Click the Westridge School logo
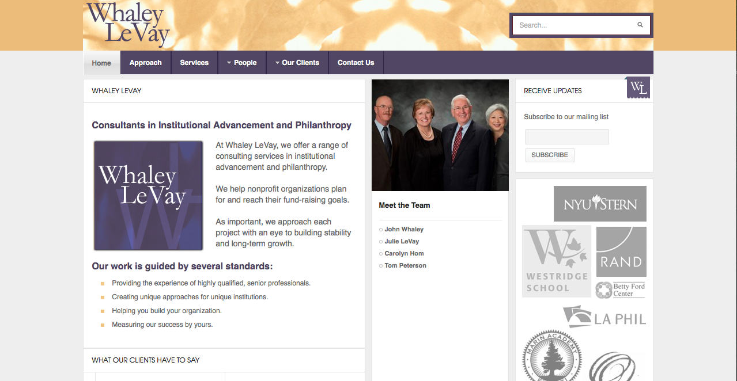The height and width of the screenshot is (381, 737). pyautogui.click(x=556, y=261)
